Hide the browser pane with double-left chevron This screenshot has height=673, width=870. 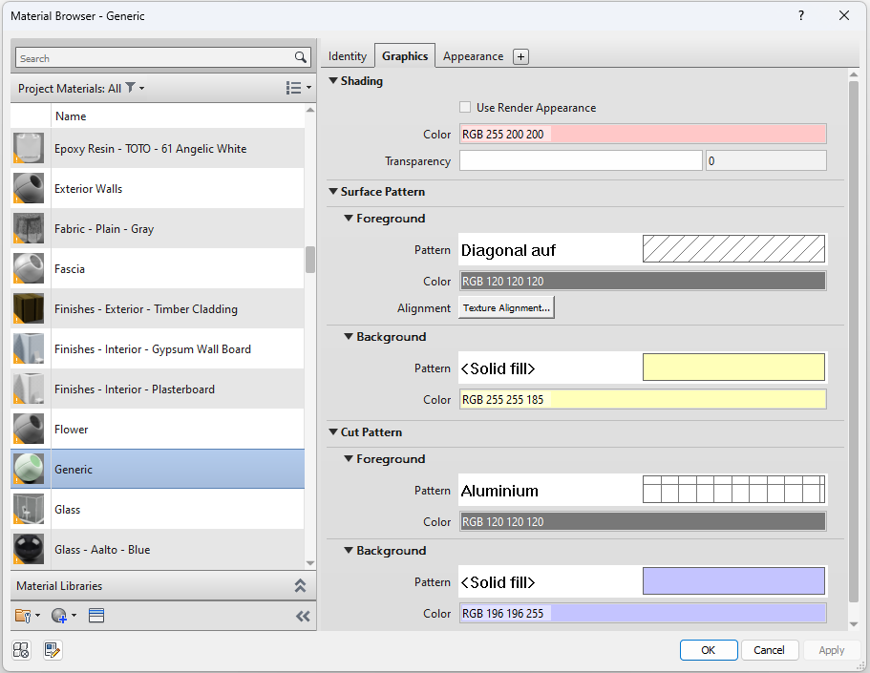[303, 616]
